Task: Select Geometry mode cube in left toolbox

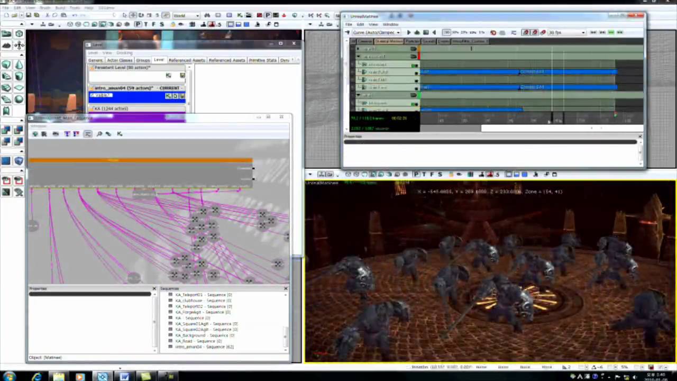Action: pyautogui.click(x=19, y=34)
